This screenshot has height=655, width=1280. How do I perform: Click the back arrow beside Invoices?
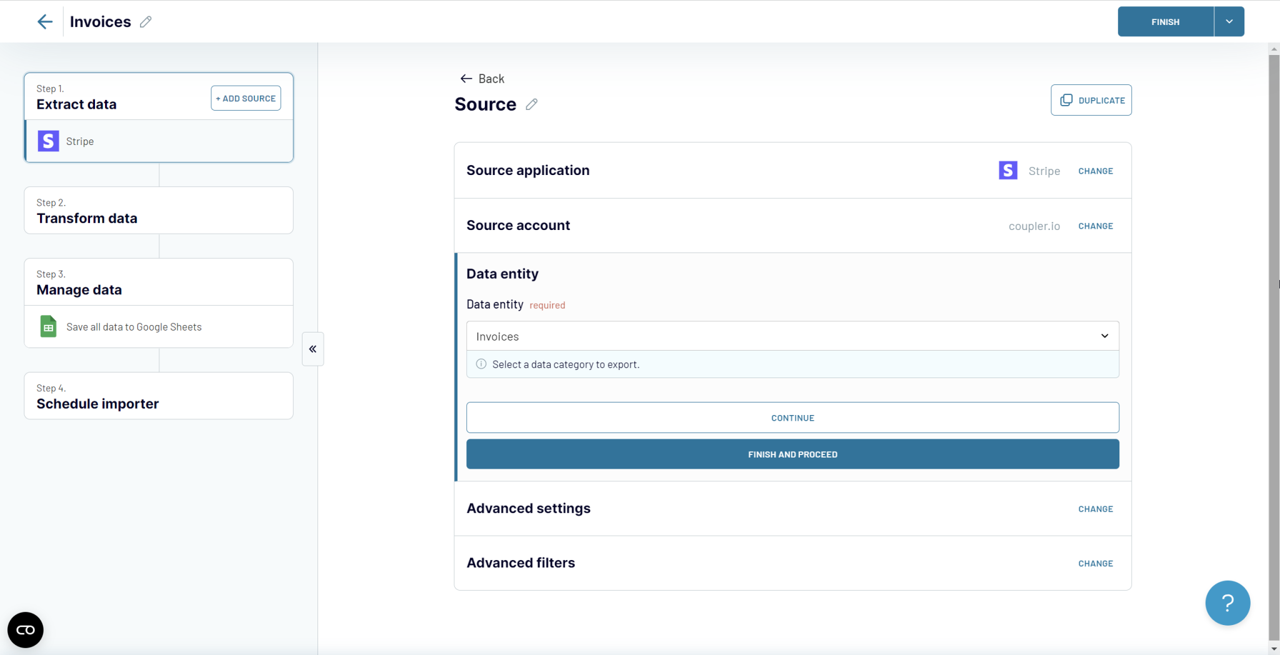[x=44, y=21]
